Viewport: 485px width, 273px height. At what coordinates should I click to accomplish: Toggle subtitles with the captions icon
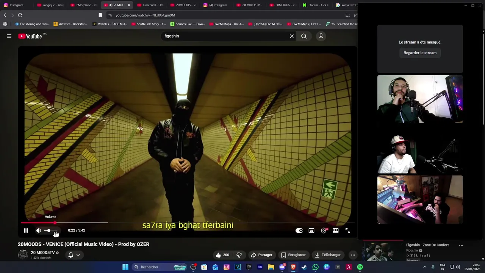311,231
